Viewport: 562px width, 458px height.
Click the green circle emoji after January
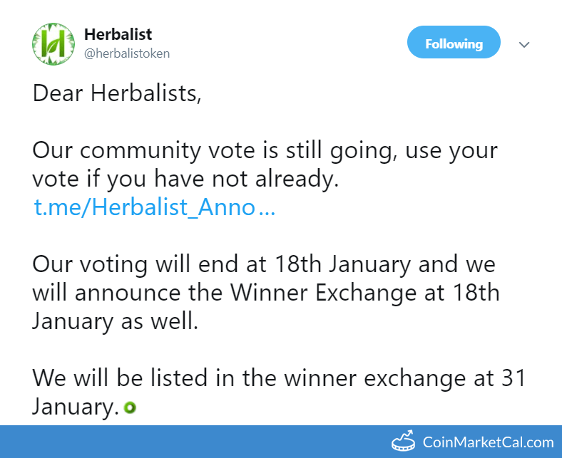click(x=130, y=407)
